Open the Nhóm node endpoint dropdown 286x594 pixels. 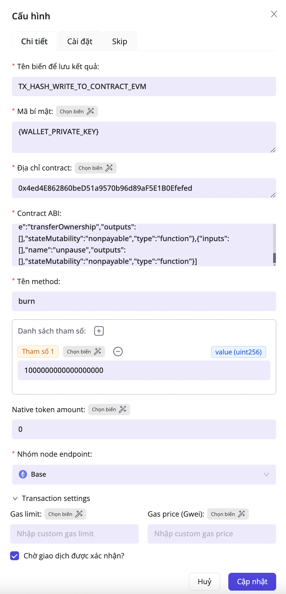[x=144, y=475]
